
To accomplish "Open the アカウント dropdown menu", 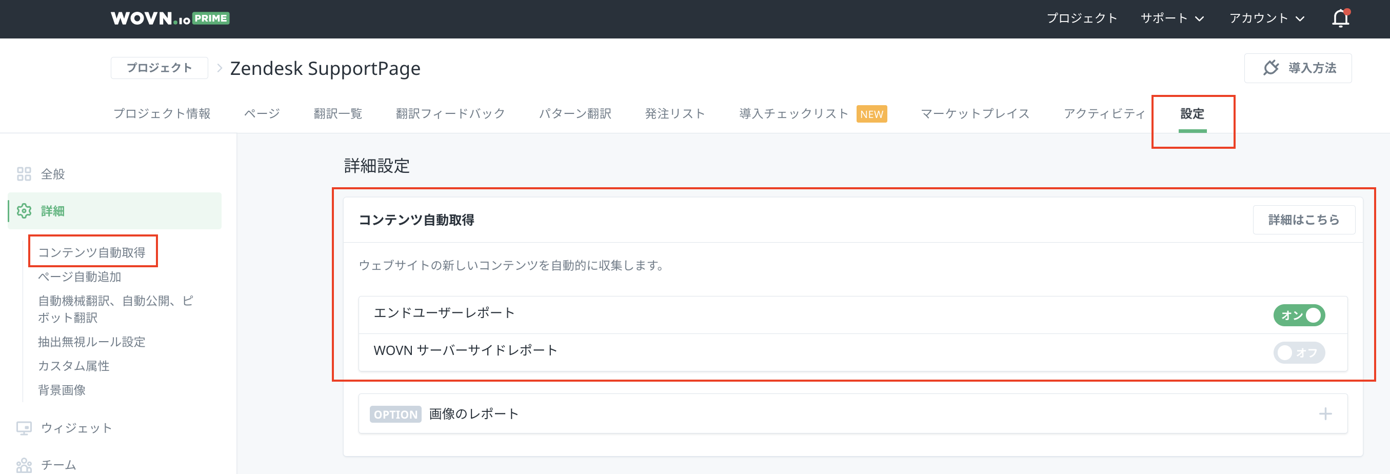I will [1266, 18].
